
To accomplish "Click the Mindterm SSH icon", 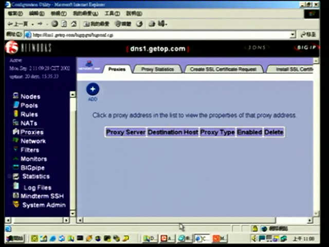I will pos(16,196).
